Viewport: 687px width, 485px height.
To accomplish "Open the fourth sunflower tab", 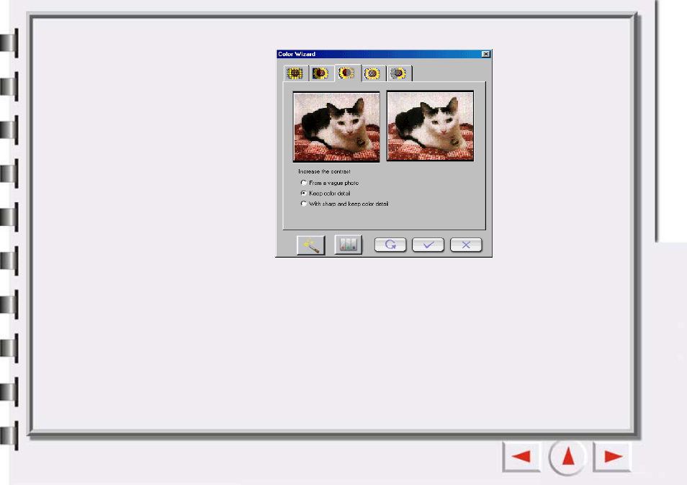I will coord(373,73).
